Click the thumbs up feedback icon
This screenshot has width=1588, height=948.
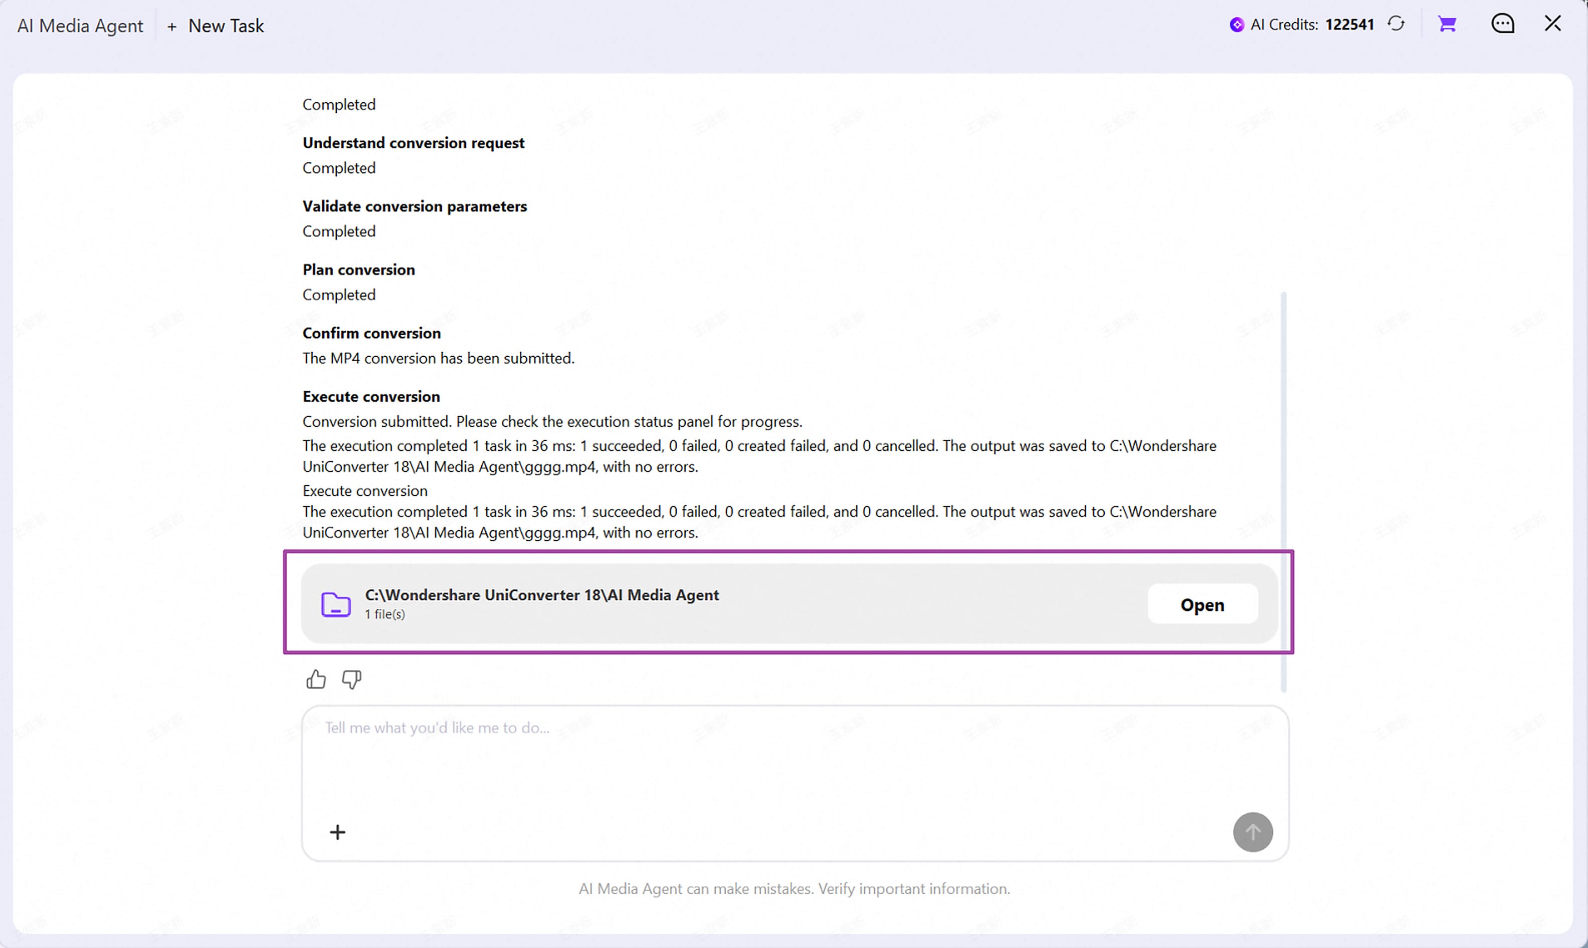[x=316, y=679]
